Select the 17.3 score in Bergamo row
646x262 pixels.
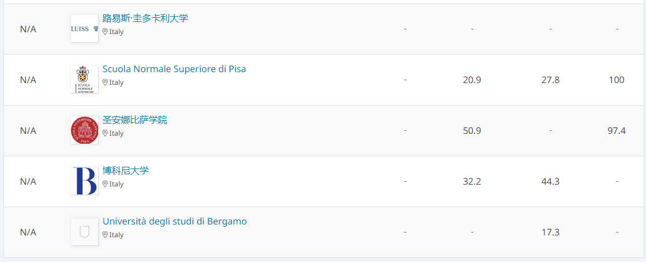click(x=550, y=233)
